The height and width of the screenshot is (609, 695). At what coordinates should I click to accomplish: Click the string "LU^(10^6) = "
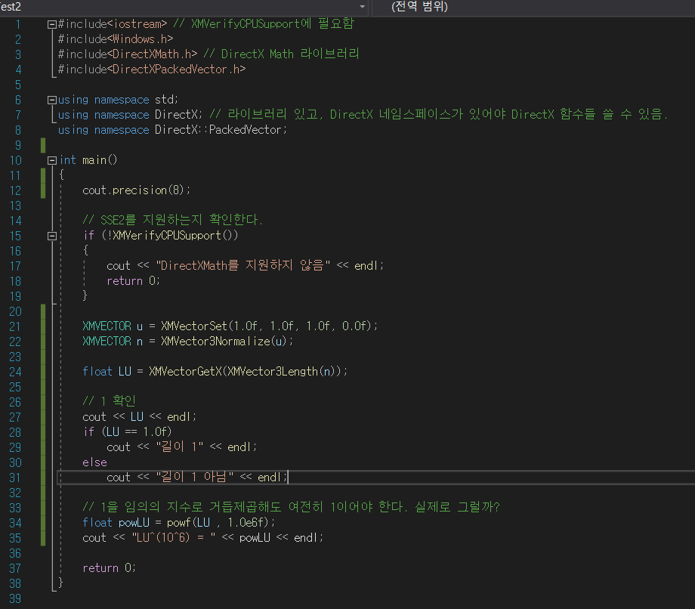[x=174, y=538]
